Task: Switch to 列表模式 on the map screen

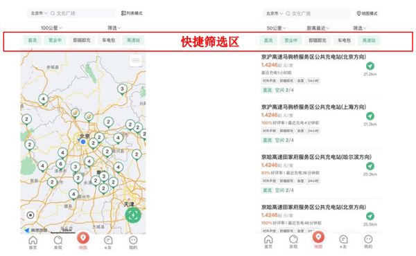Action: (x=132, y=13)
